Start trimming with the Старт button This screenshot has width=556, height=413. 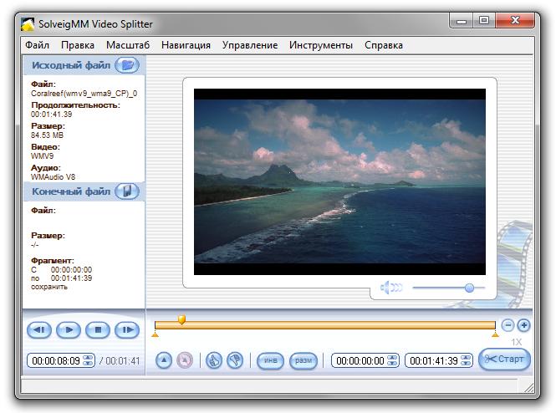(x=504, y=359)
